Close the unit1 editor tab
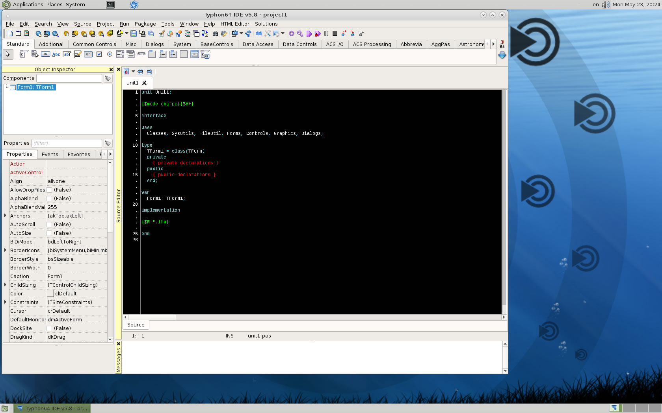 [x=144, y=83]
